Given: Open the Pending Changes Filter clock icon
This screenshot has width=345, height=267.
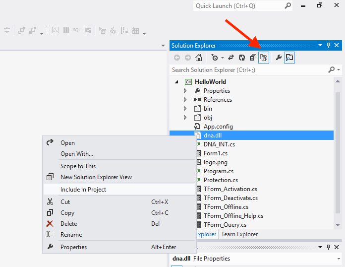Looking at the screenshot, I should (x=215, y=58).
